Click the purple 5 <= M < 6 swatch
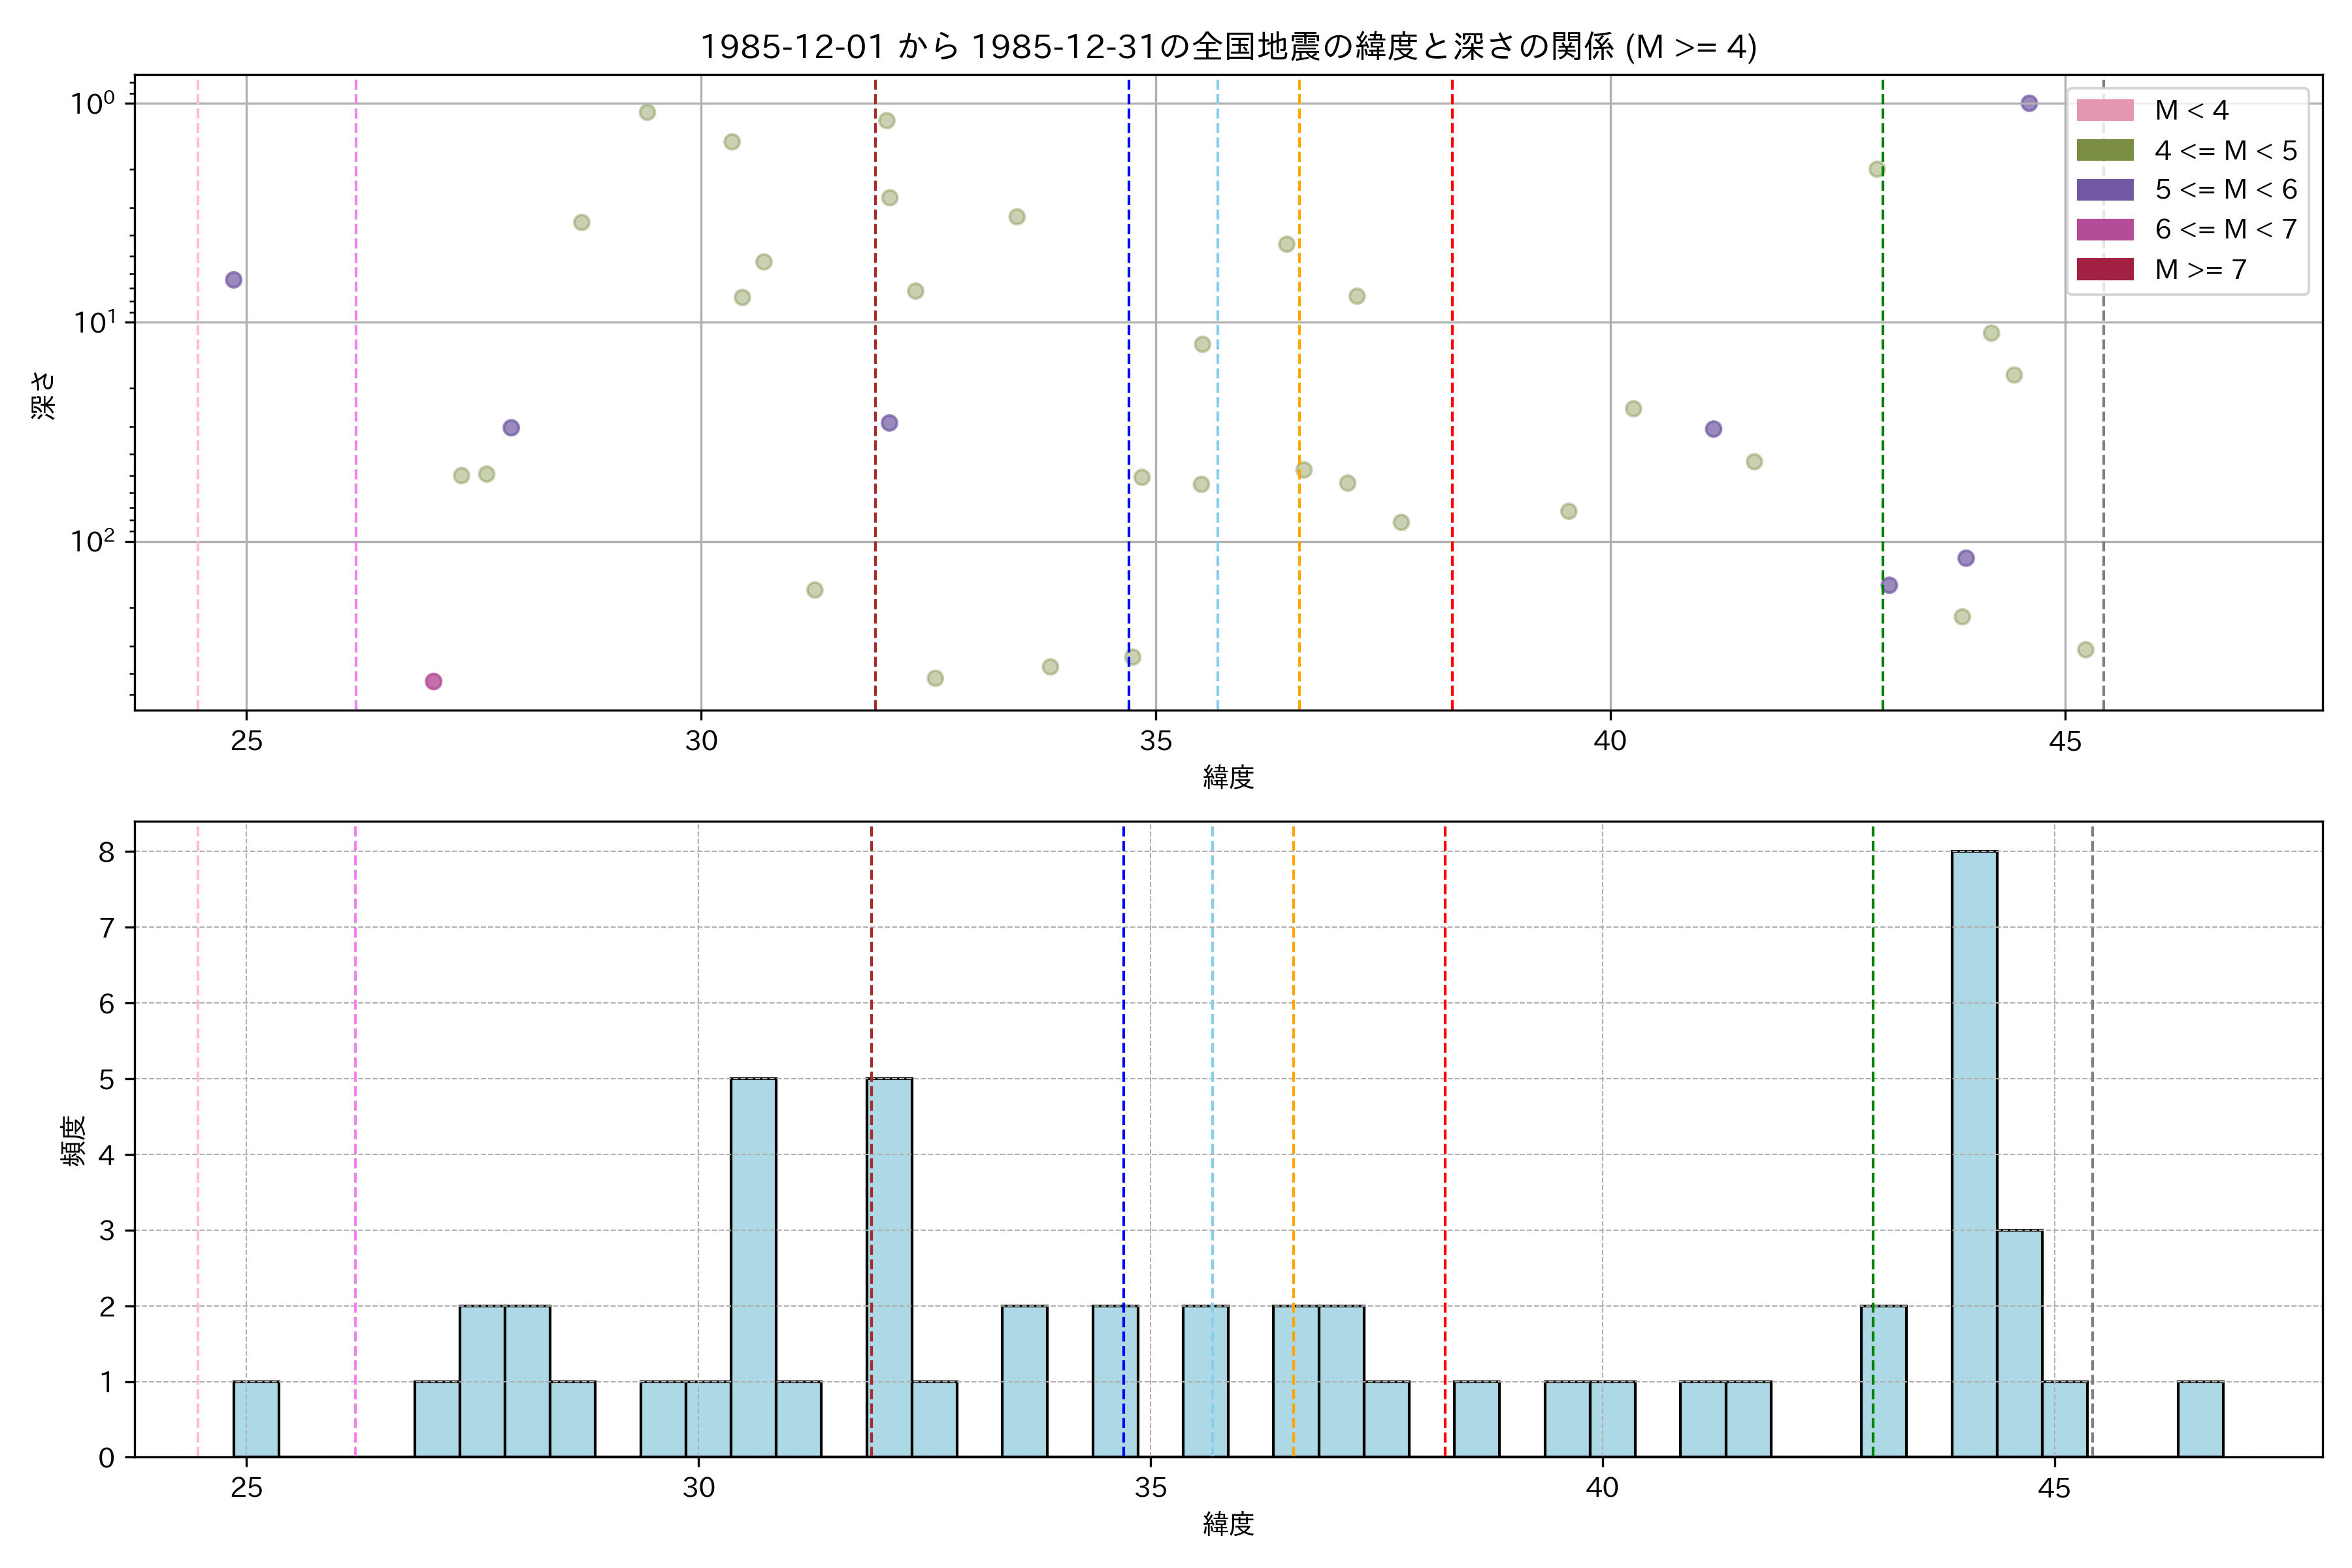Screen dimensions: 2352x1568 click(x=2104, y=190)
